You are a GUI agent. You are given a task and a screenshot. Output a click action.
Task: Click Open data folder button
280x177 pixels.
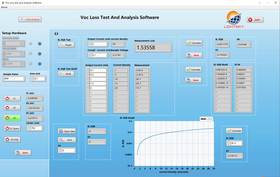tap(67, 131)
